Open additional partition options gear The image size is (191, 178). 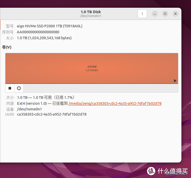[x=19, y=88]
